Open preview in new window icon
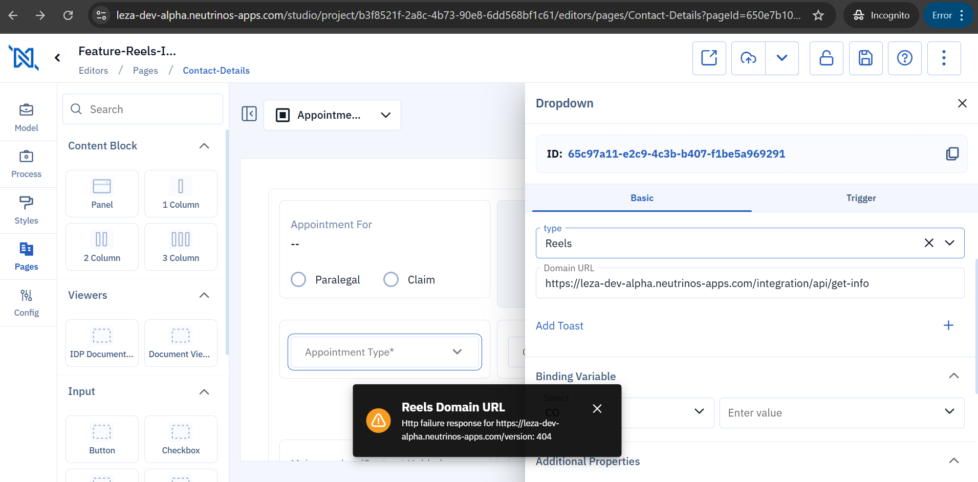 tap(709, 58)
